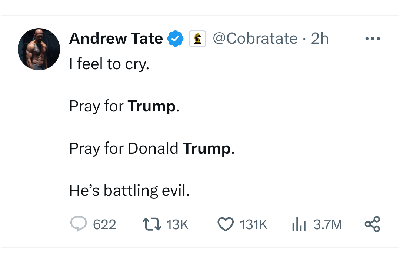Click the 622 replies count
This screenshot has height=254, width=400.
(x=104, y=224)
